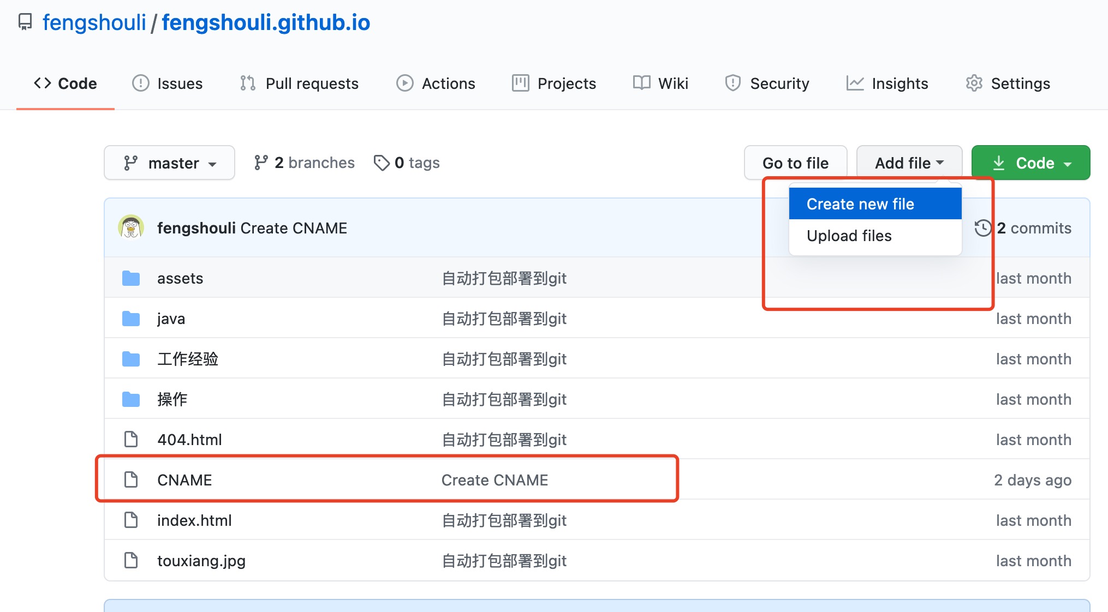The image size is (1108, 612).
Task: Open the fengshouli.github.io repository link
Action: coord(266,23)
